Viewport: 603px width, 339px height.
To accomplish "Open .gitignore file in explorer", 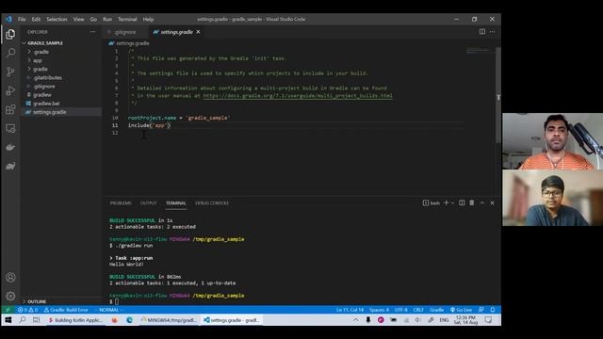I will [44, 87].
